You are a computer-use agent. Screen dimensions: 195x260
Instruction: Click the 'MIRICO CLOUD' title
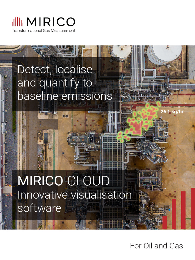[x=63, y=181]
